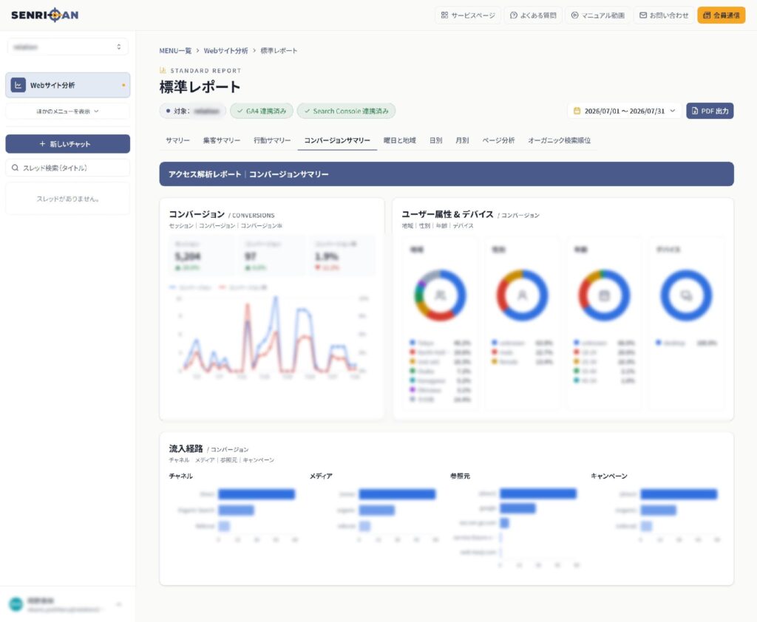Open the date range dropdown 2026/07/01～2026/07/31
The height and width of the screenshot is (622, 757).
[624, 111]
